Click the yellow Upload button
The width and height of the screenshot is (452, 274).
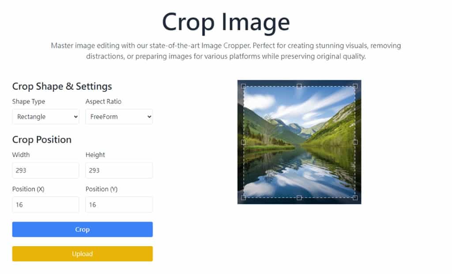[x=83, y=254]
